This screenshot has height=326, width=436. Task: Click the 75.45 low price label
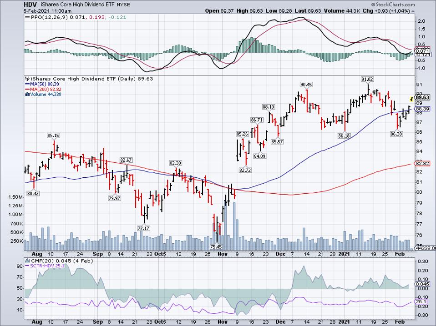point(216,246)
